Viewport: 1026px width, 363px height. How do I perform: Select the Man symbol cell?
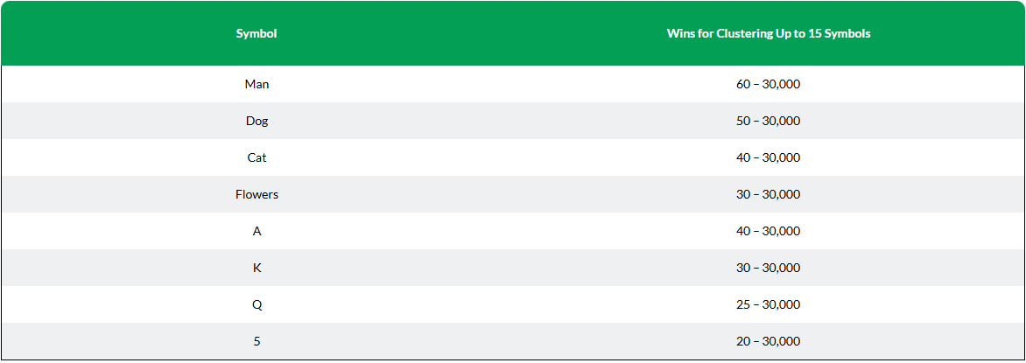click(256, 84)
